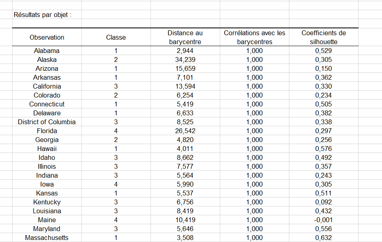
Task: Select the "Corrélations avec les barycentres" header cell
Action: tap(254, 37)
